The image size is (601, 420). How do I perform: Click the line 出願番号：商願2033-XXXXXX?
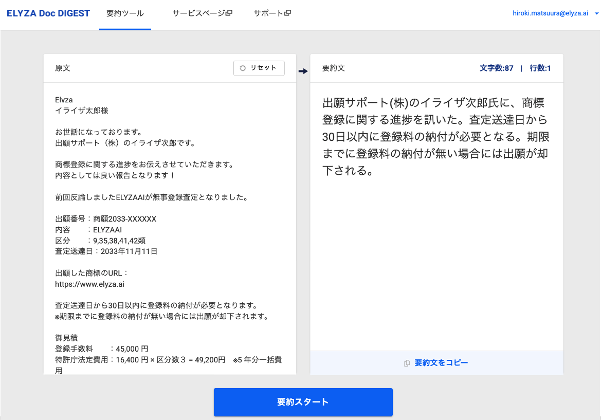click(x=106, y=219)
